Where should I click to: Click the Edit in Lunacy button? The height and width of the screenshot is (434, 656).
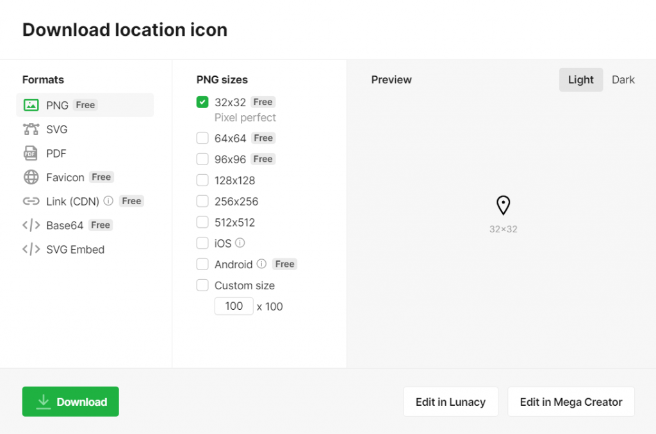(450, 401)
